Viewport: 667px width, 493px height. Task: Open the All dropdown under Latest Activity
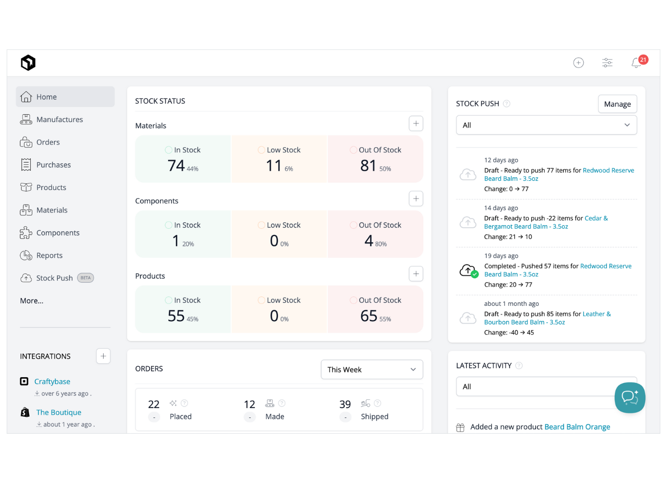point(546,386)
